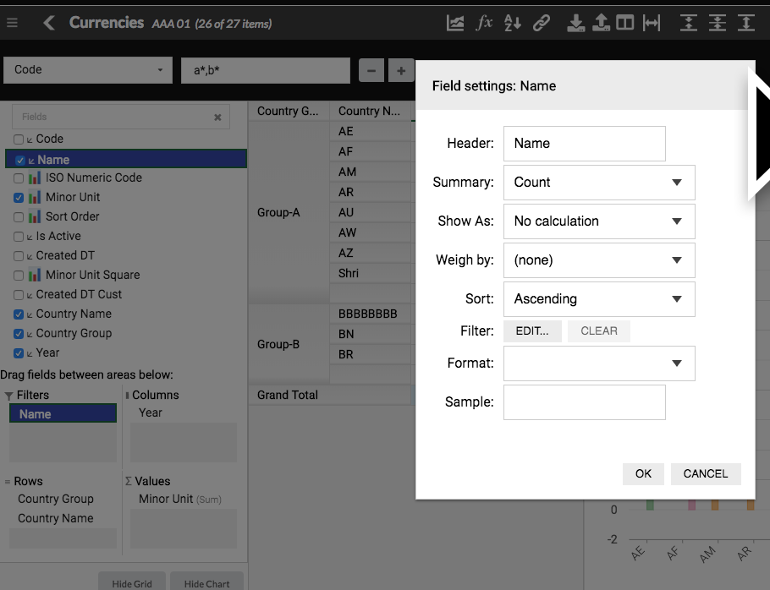Go back with the left chevron
770x590 pixels.
48,23
